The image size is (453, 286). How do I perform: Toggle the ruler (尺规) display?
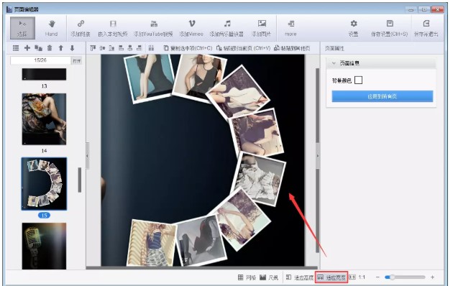pyautogui.click(x=269, y=277)
